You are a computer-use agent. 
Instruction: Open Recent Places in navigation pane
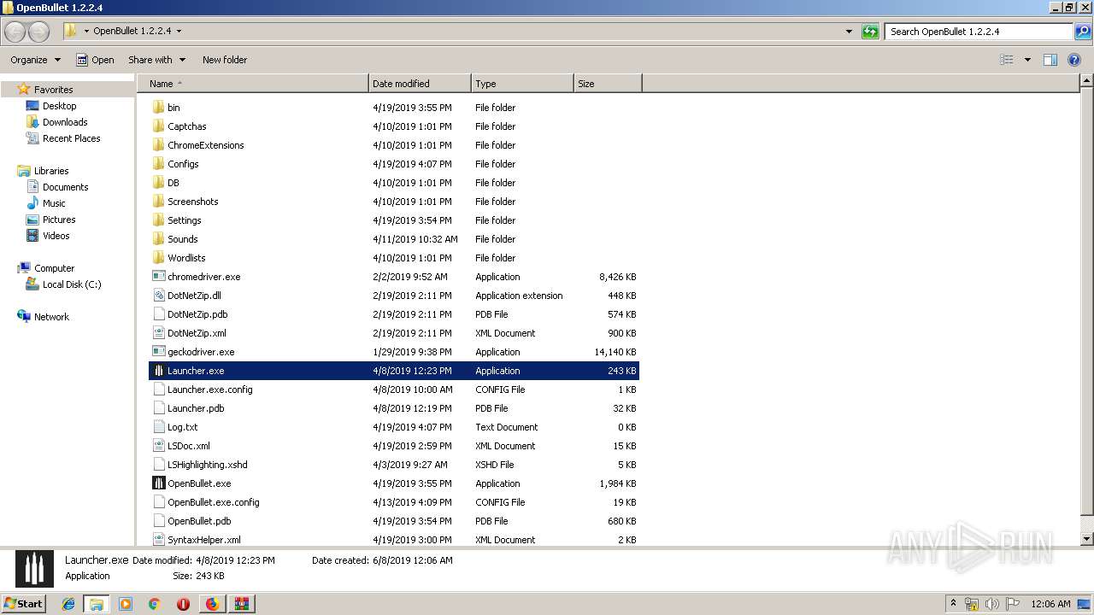pyautogui.click(x=71, y=138)
